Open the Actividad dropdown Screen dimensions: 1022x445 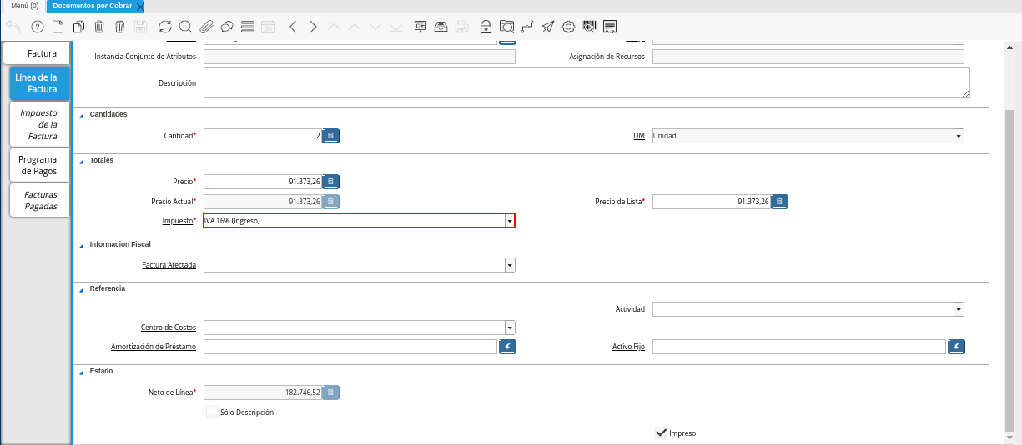coord(959,309)
